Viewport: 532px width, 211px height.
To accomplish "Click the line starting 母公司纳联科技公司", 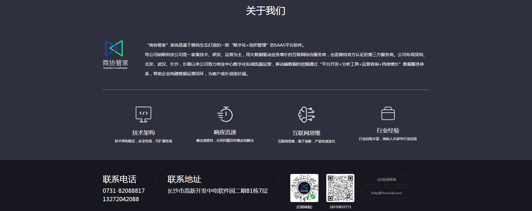I will [286, 55].
